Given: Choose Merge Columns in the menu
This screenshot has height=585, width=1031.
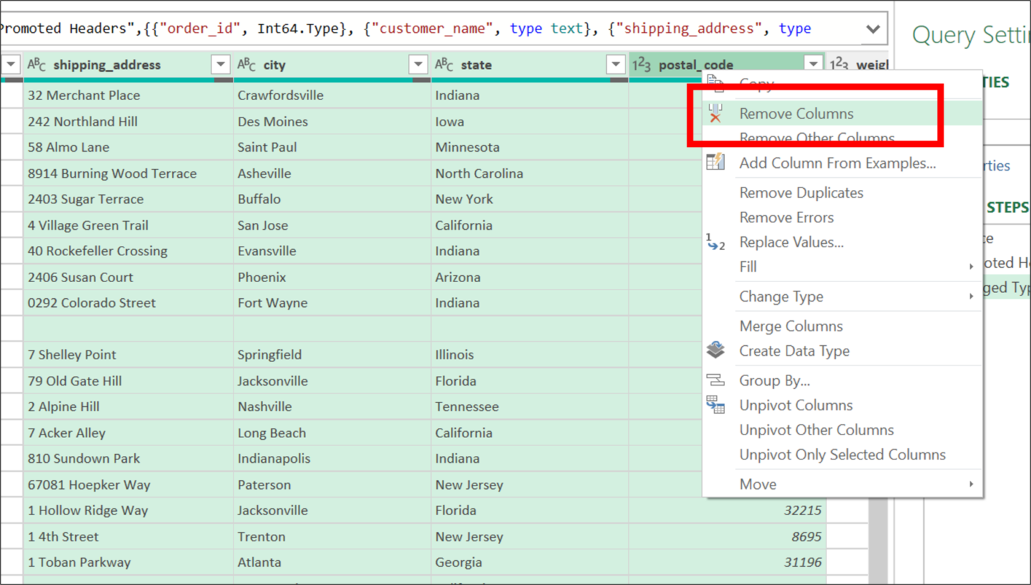Looking at the screenshot, I should click(842, 326).
